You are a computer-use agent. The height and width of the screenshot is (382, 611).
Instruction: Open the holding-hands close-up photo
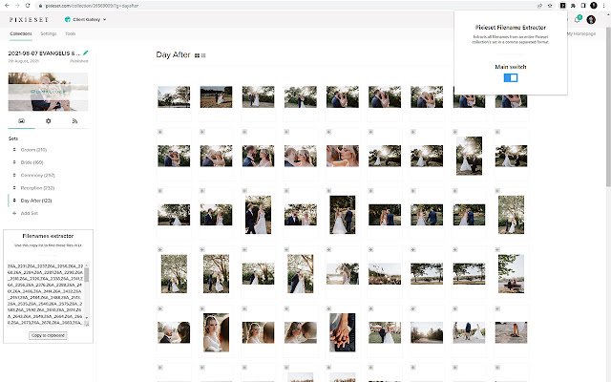(343, 332)
